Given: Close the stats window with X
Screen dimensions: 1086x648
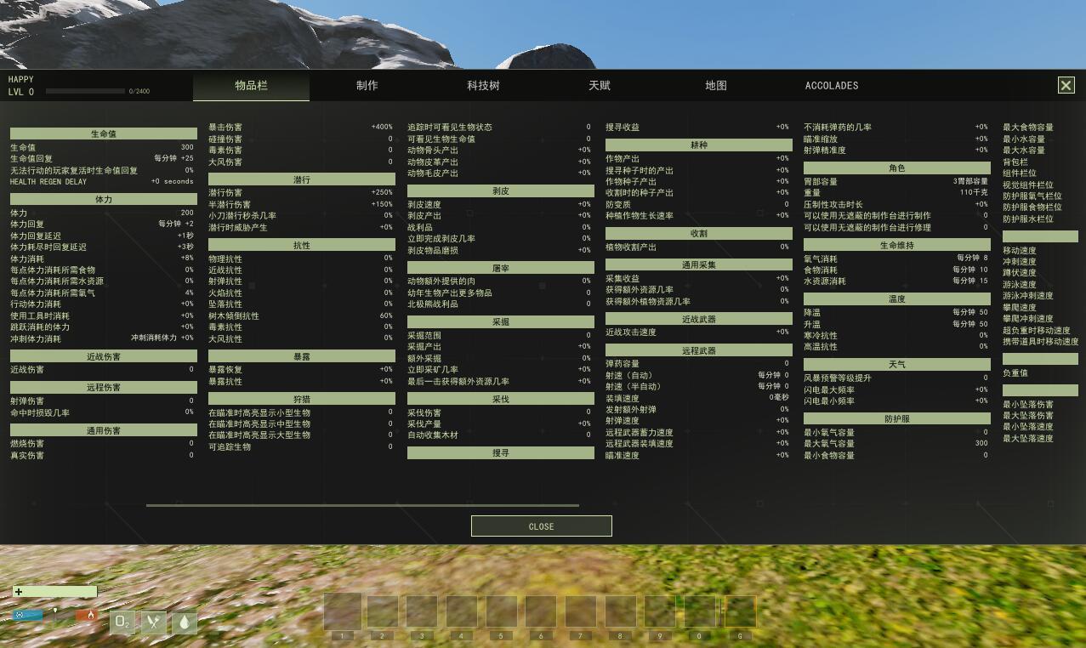Looking at the screenshot, I should click(1066, 85).
